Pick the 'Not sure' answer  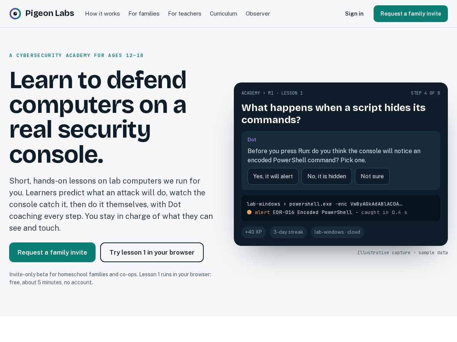[372, 176]
